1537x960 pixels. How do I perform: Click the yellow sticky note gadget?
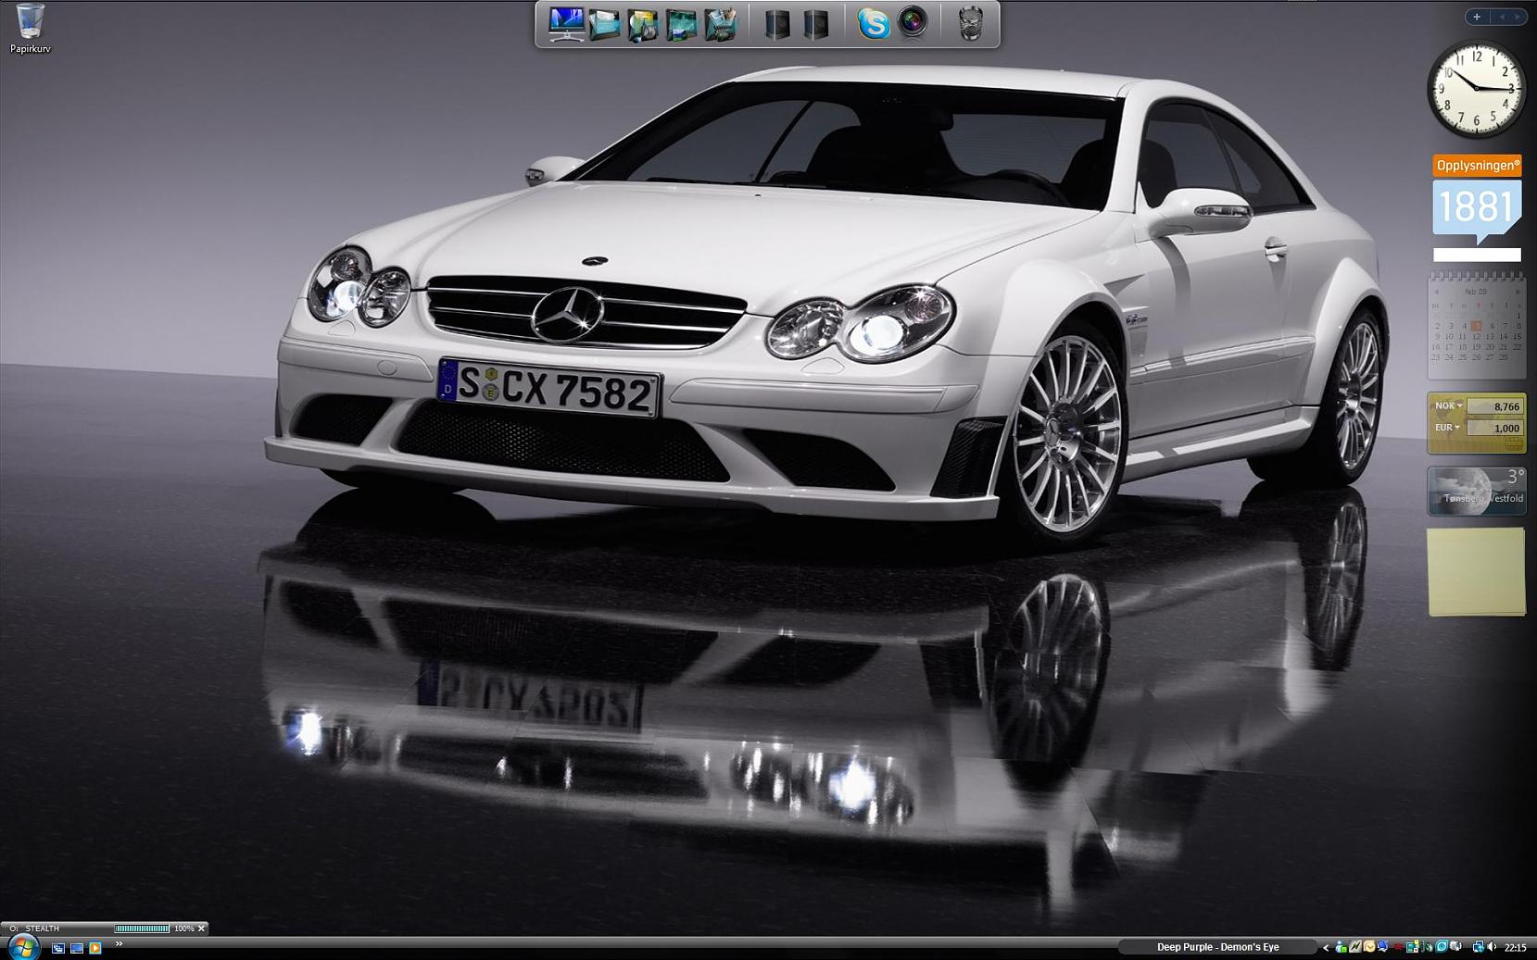1477,571
